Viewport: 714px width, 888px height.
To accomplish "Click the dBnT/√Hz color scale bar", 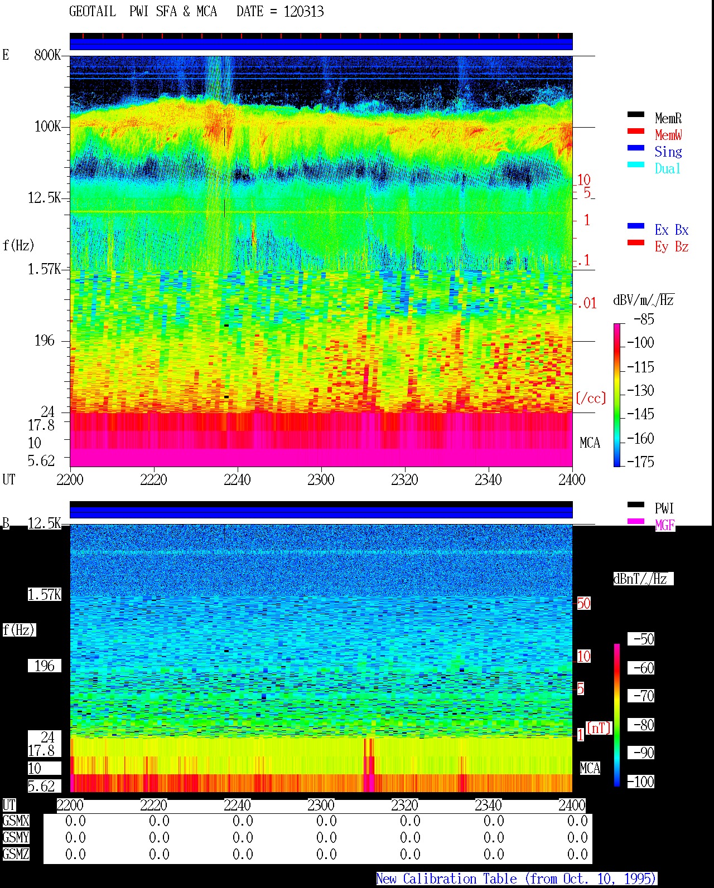I will click(617, 715).
